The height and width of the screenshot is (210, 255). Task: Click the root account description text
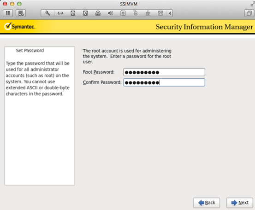coord(127,56)
